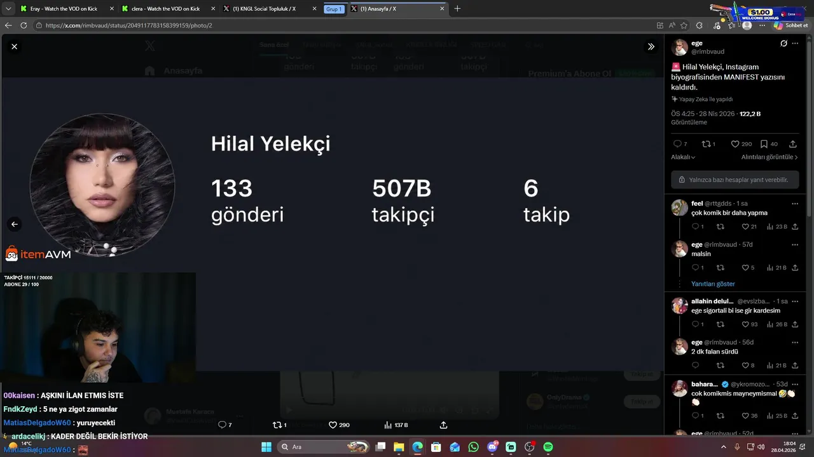
Task: Open the Edge profile icon
Action: [747, 25]
